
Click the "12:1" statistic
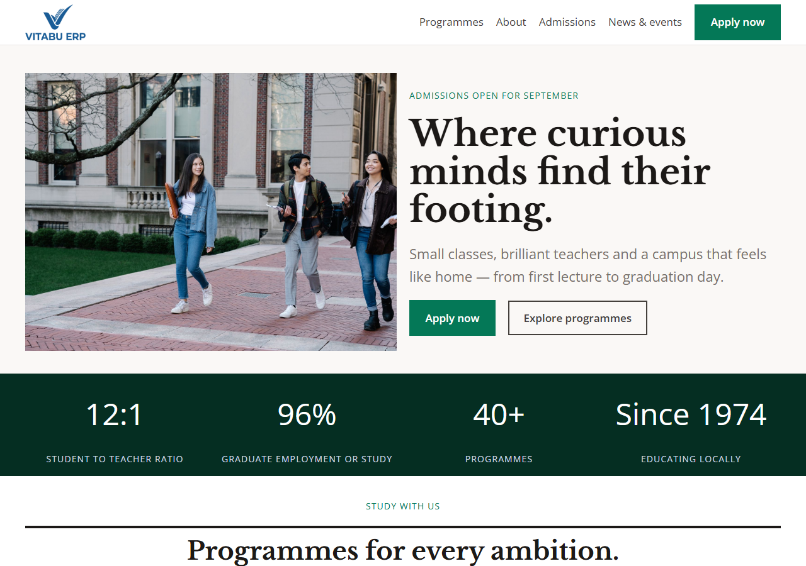pyautogui.click(x=115, y=414)
